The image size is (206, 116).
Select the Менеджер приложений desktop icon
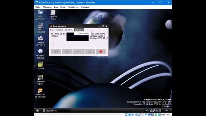click(x=40, y=93)
